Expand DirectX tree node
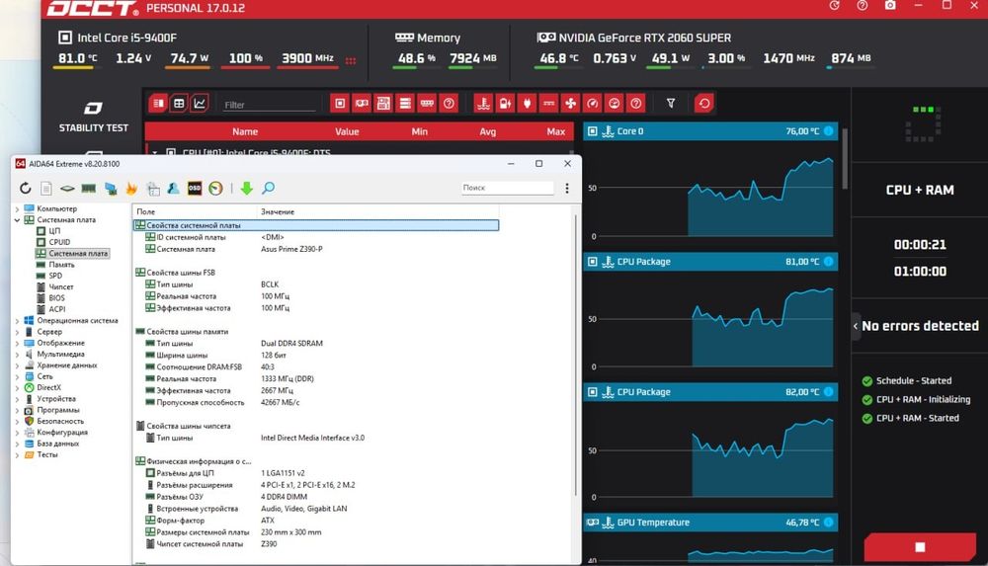The height and width of the screenshot is (566, 988). (17, 387)
